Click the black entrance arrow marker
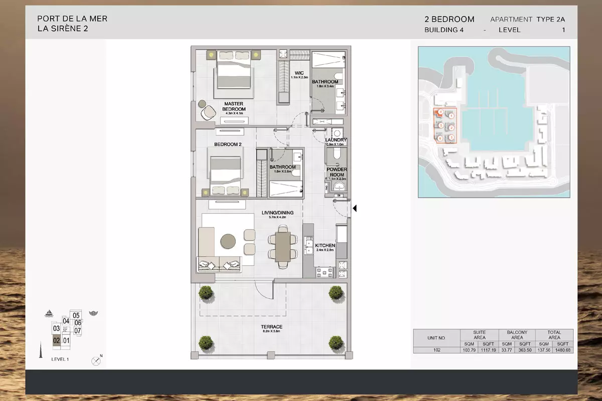The width and height of the screenshot is (602, 401). (354, 208)
